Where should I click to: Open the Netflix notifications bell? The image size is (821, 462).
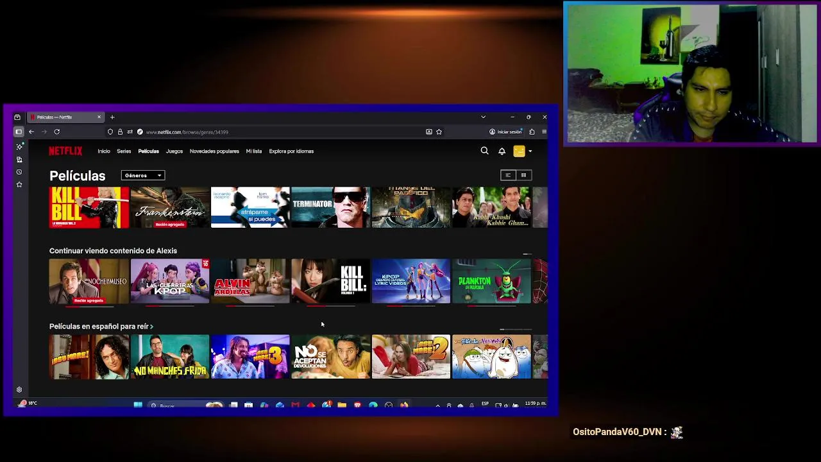tap(502, 151)
